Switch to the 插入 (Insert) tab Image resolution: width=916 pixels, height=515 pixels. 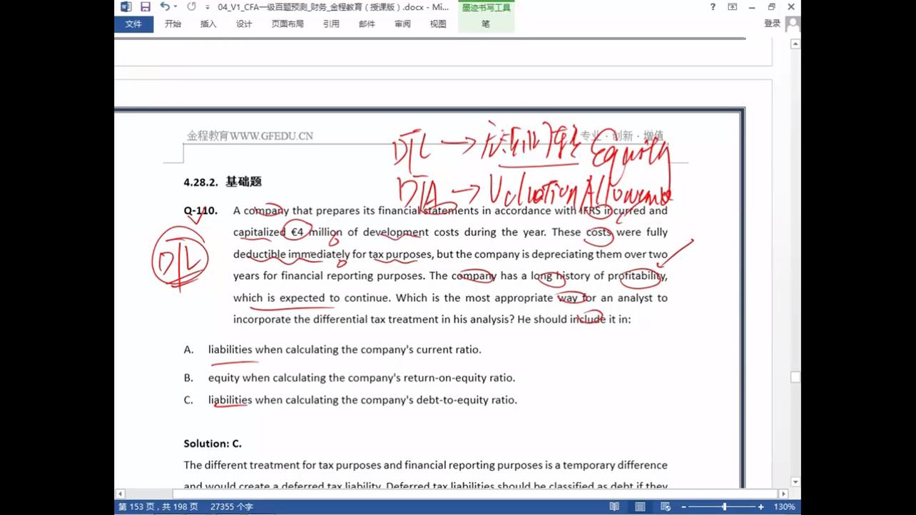point(208,24)
